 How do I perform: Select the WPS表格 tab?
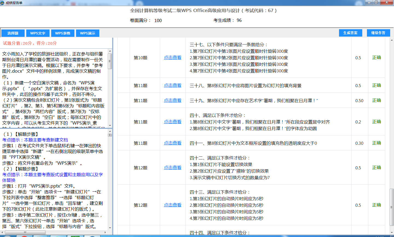point(63,33)
